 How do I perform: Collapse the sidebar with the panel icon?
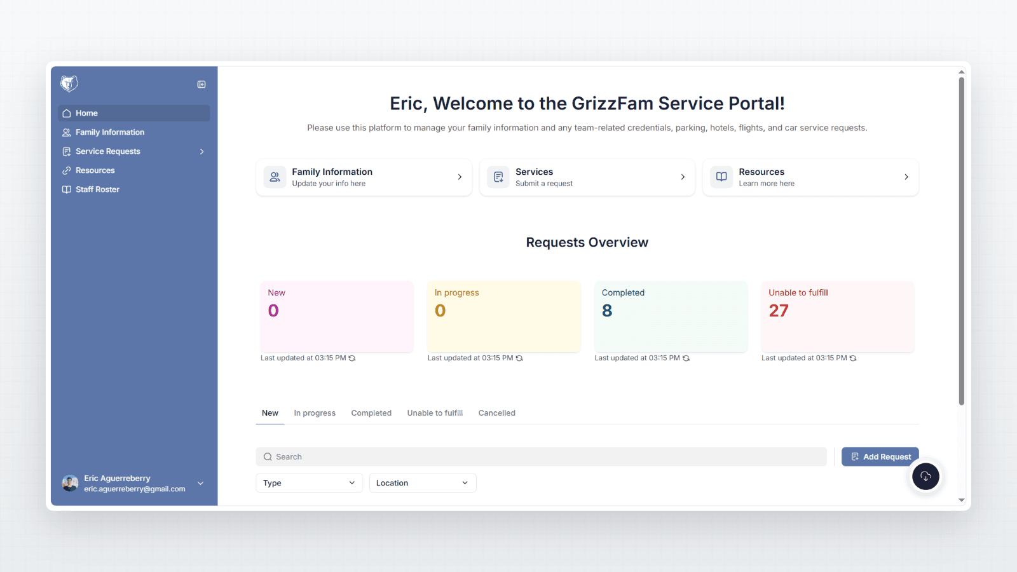(201, 85)
